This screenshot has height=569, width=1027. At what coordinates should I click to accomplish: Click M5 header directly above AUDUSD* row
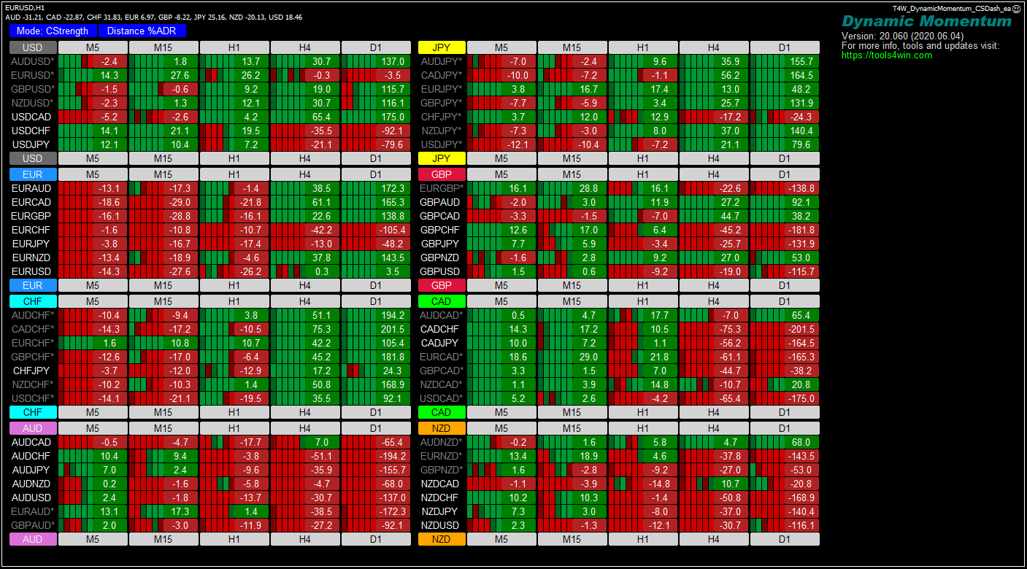(93, 47)
